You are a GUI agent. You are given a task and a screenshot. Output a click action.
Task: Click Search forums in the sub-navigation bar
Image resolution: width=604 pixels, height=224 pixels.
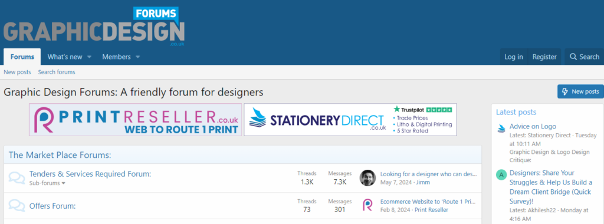point(57,72)
